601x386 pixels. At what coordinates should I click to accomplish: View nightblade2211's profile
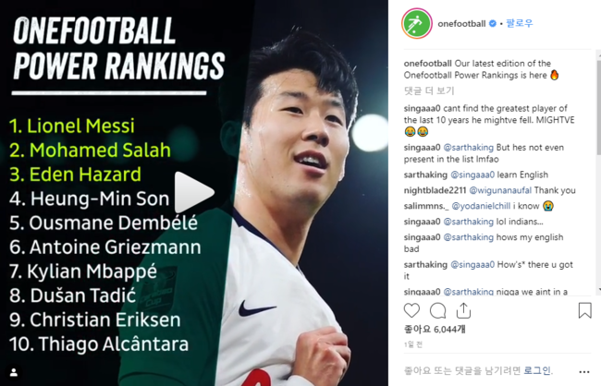[x=435, y=190]
